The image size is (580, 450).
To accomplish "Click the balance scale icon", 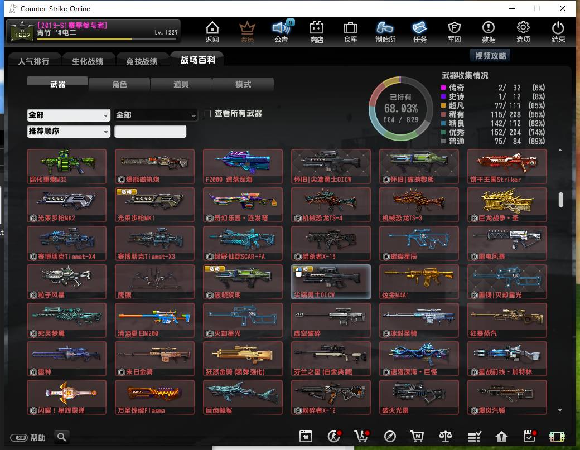I will click(446, 437).
